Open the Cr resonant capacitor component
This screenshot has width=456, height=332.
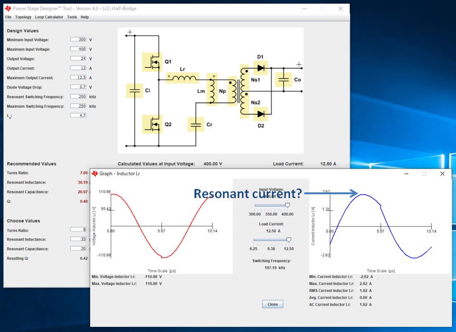(x=196, y=124)
